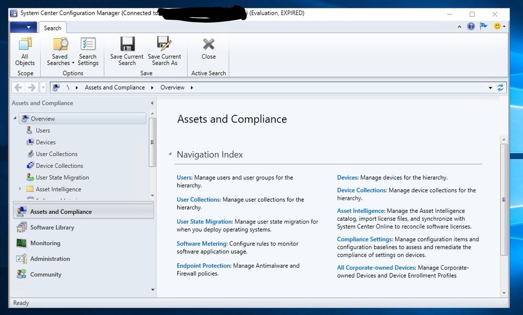Viewport: 523px width, 315px height.
Task: Select the Search ribbon tab
Action: pos(53,28)
